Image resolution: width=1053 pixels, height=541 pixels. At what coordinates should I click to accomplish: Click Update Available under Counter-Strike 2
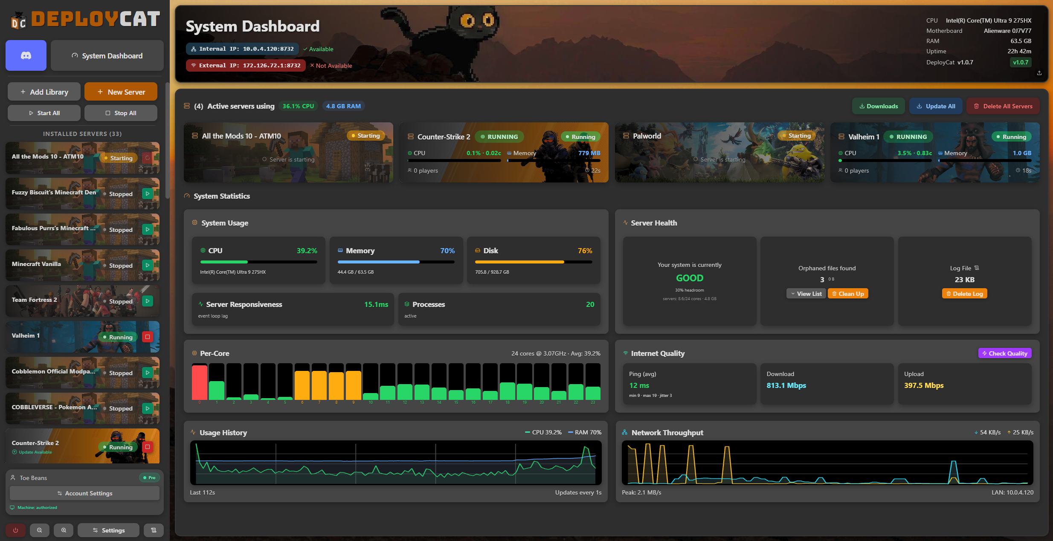click(32, 452)
